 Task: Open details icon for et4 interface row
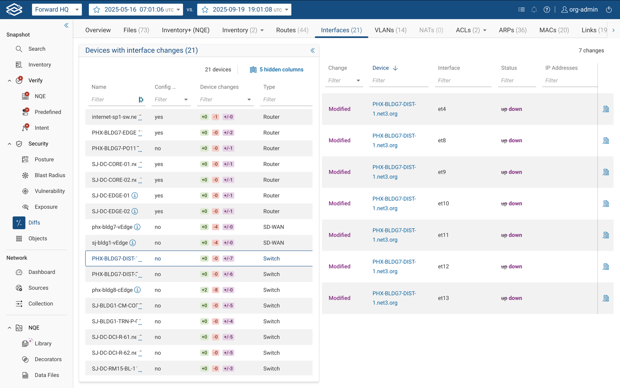[606, 109]
